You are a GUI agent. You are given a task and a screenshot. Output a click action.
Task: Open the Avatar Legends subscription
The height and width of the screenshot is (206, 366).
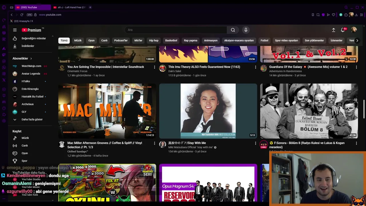(x=30, y=74)
